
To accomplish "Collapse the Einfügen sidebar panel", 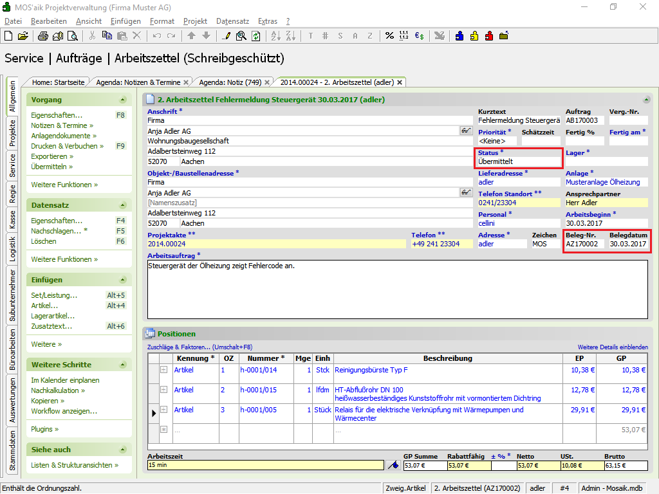I will click(x=123, y=280).
